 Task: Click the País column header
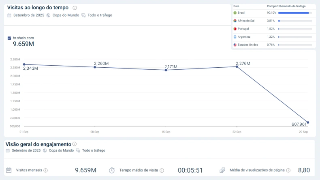(236, 6)
